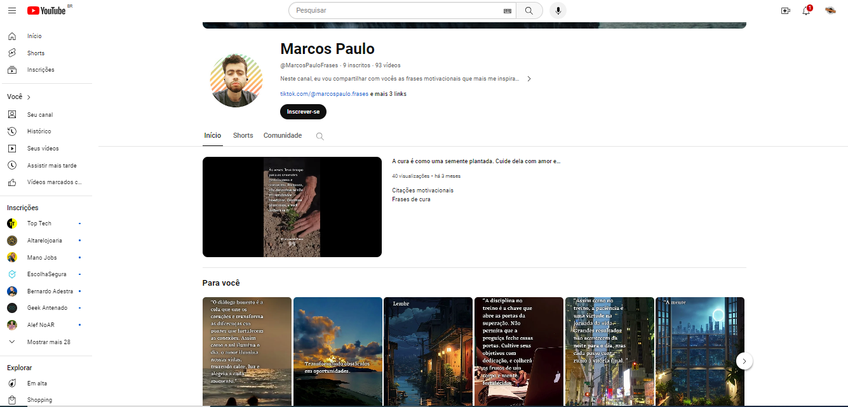Viewport: 848px width, 407px height.
Task: Open the 'e mais 3 links' text
Action: [388, 94]
